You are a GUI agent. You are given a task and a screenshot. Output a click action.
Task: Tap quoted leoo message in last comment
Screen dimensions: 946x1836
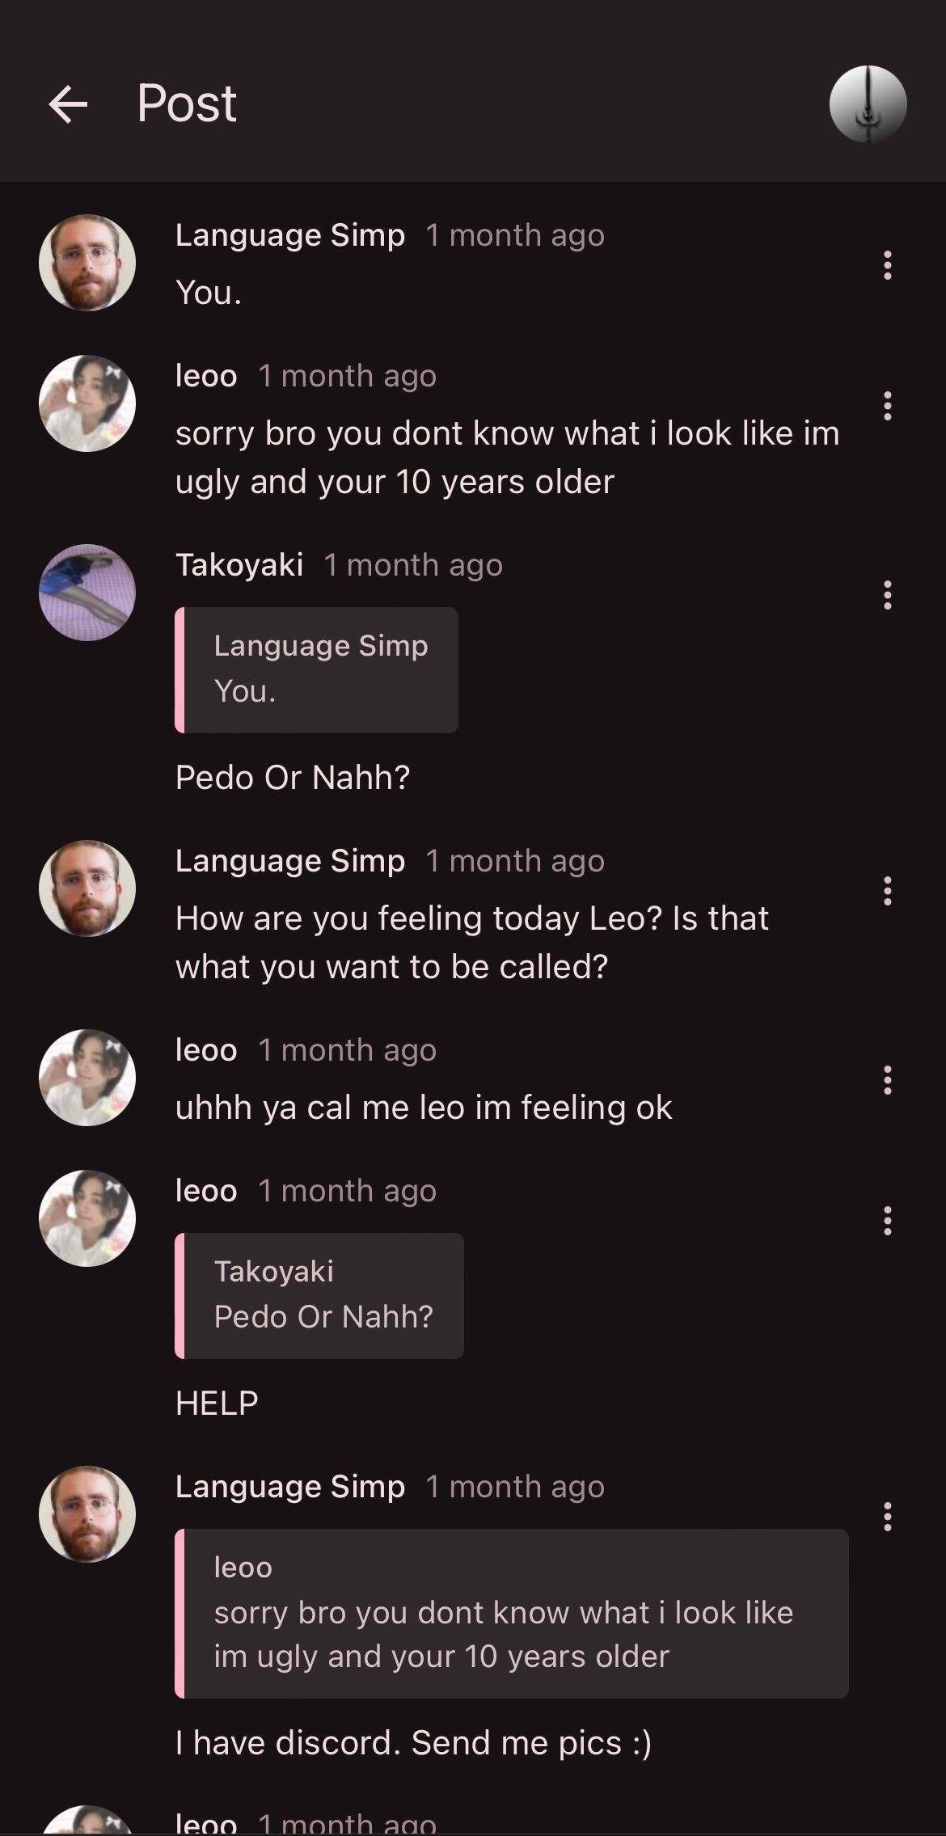511,1613
